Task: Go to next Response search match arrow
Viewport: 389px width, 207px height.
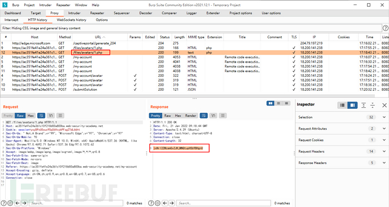Action: [172, 203]
